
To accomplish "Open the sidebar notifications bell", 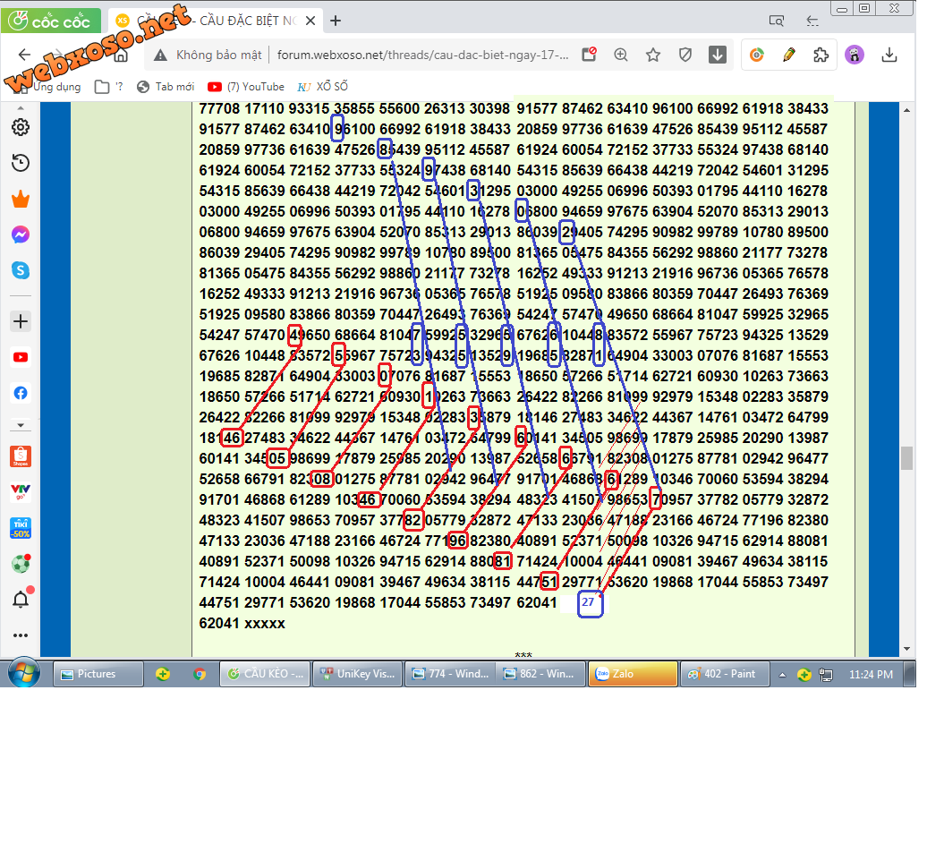I will pos(20,600).
